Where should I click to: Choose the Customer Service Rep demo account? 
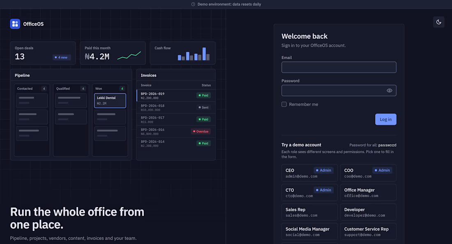click(368, 232)
